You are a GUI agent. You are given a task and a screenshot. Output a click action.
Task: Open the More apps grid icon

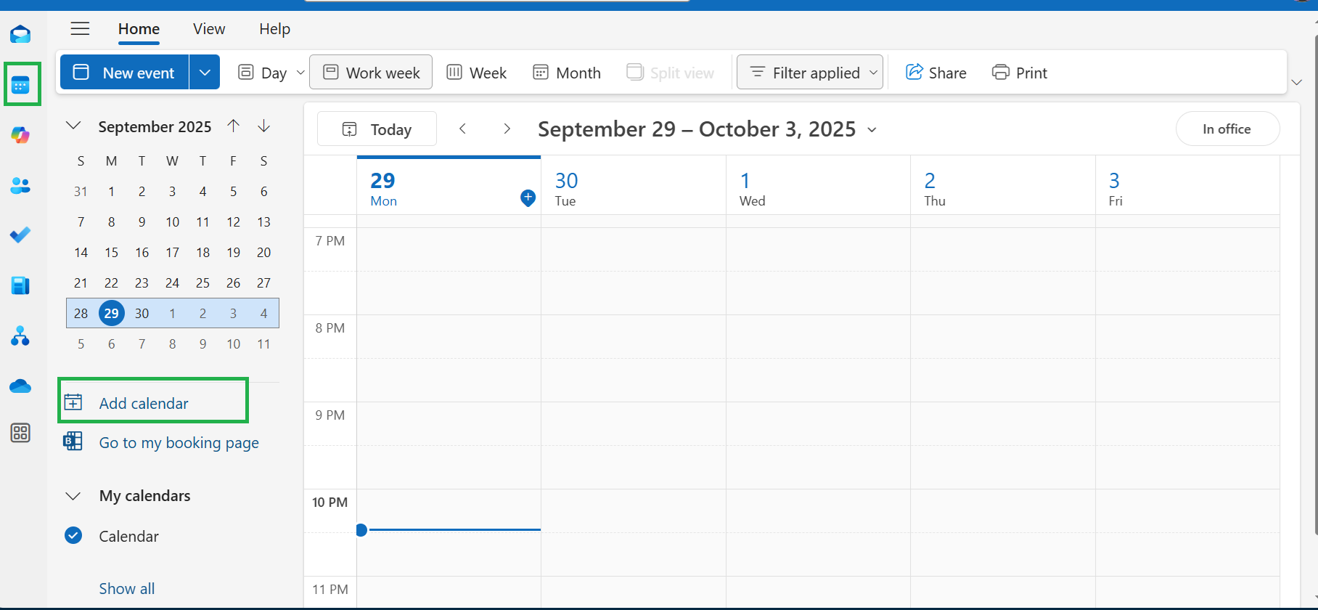[x=20, y=433]
